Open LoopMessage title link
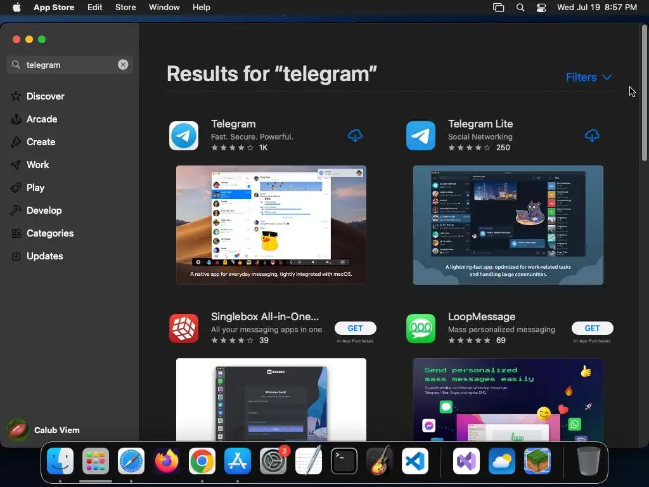The width and height of the screenshot is (649, 487). click(482, 316)
